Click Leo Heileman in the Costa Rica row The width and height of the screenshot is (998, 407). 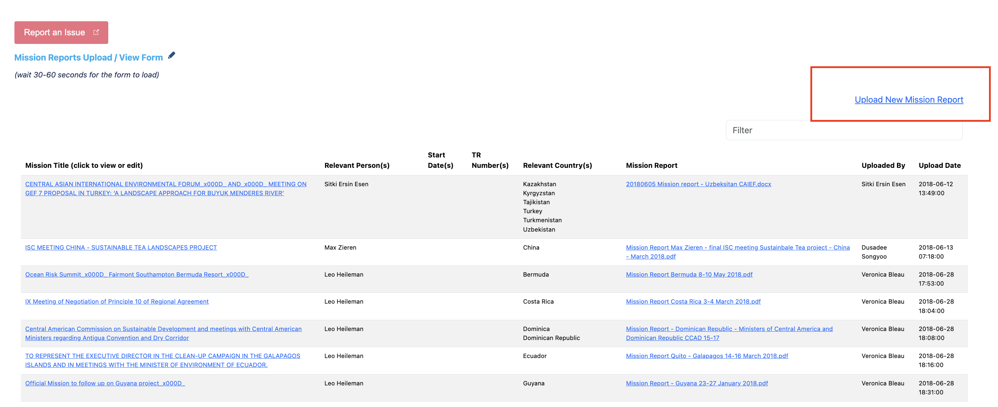343,302
